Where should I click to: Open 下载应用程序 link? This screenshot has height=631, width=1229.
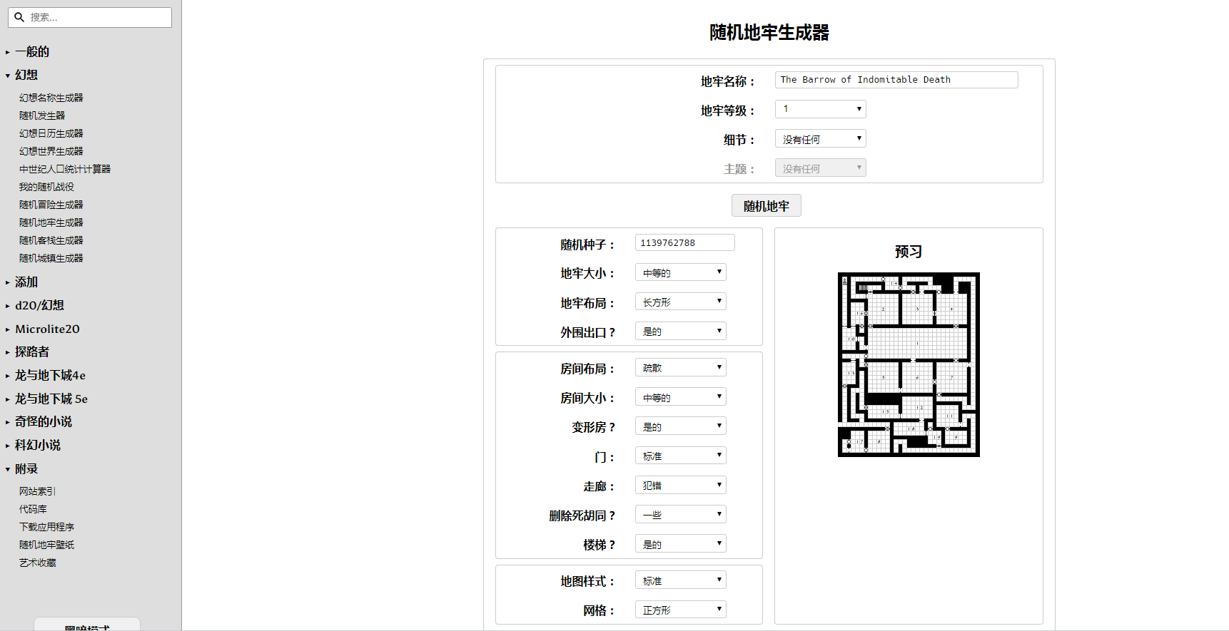pyautogui.click(x=46, y=527)
